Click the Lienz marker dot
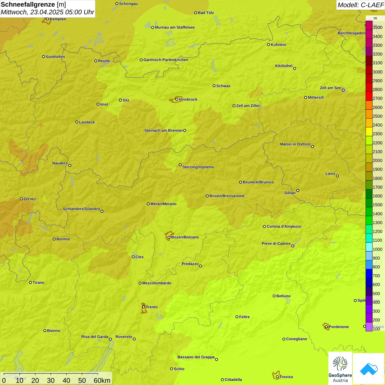The height and width of the screenshot is (385, 385). pos(337,176)
